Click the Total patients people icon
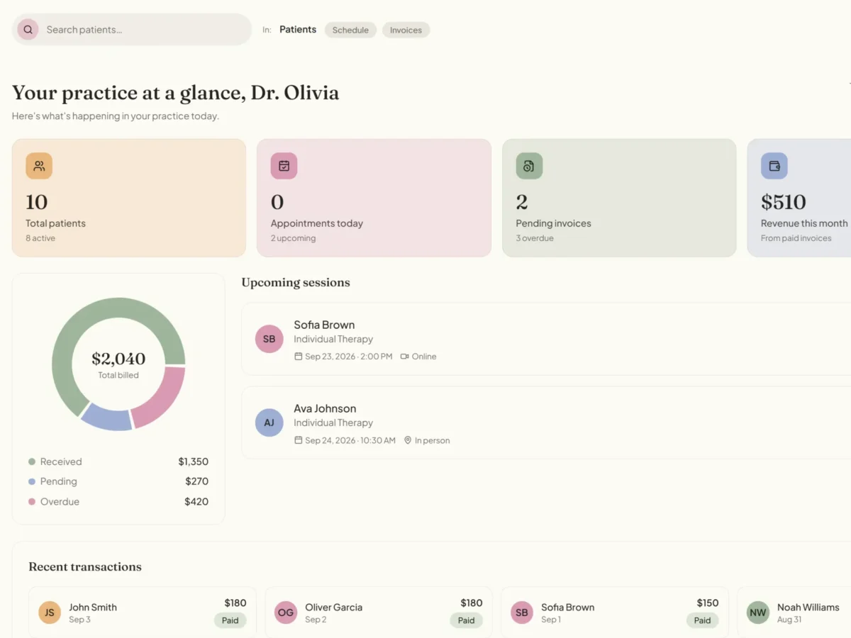851x638 pixels. point(39,166)
